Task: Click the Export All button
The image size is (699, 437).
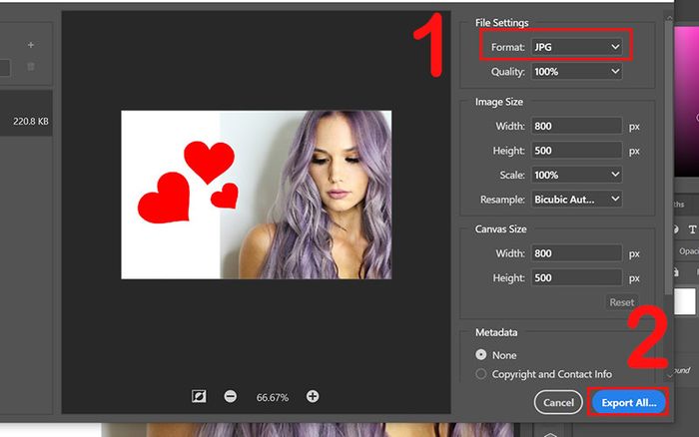Action: tap(628, 403)
